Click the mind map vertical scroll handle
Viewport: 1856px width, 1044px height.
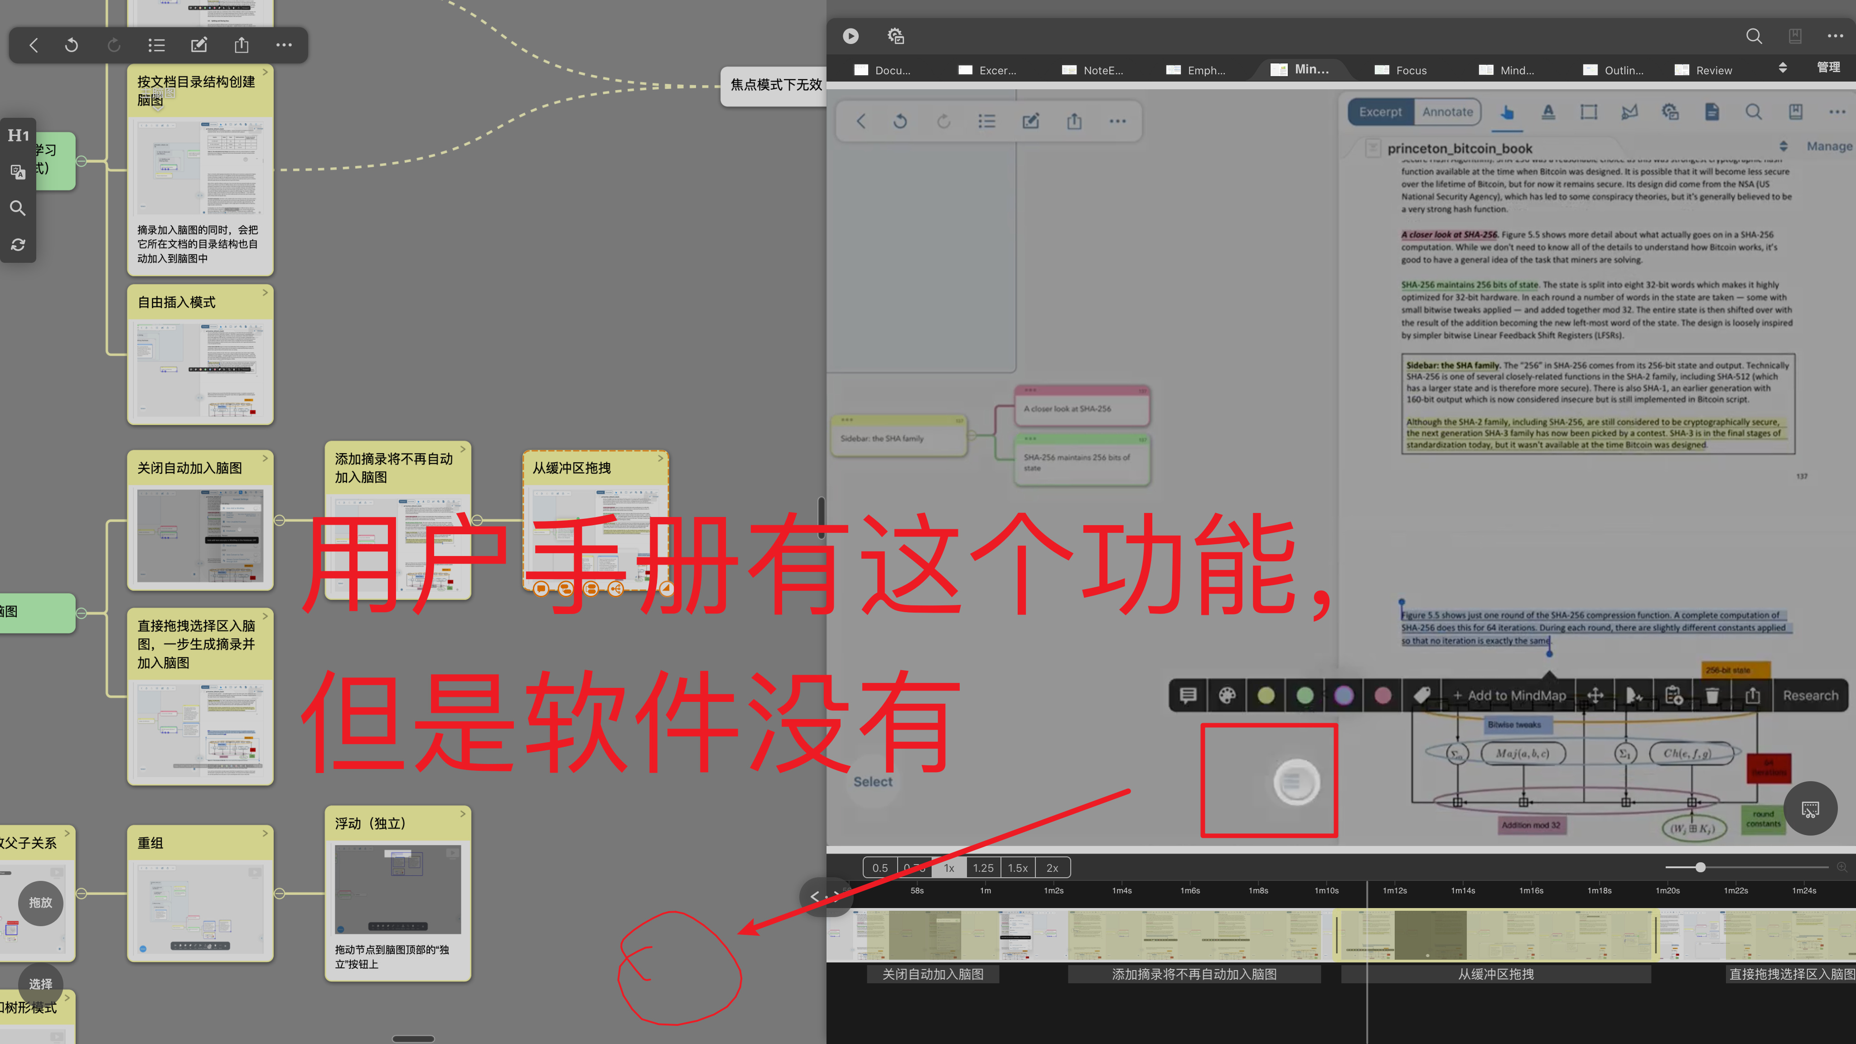pyautogui.click(x=821, y=517)
